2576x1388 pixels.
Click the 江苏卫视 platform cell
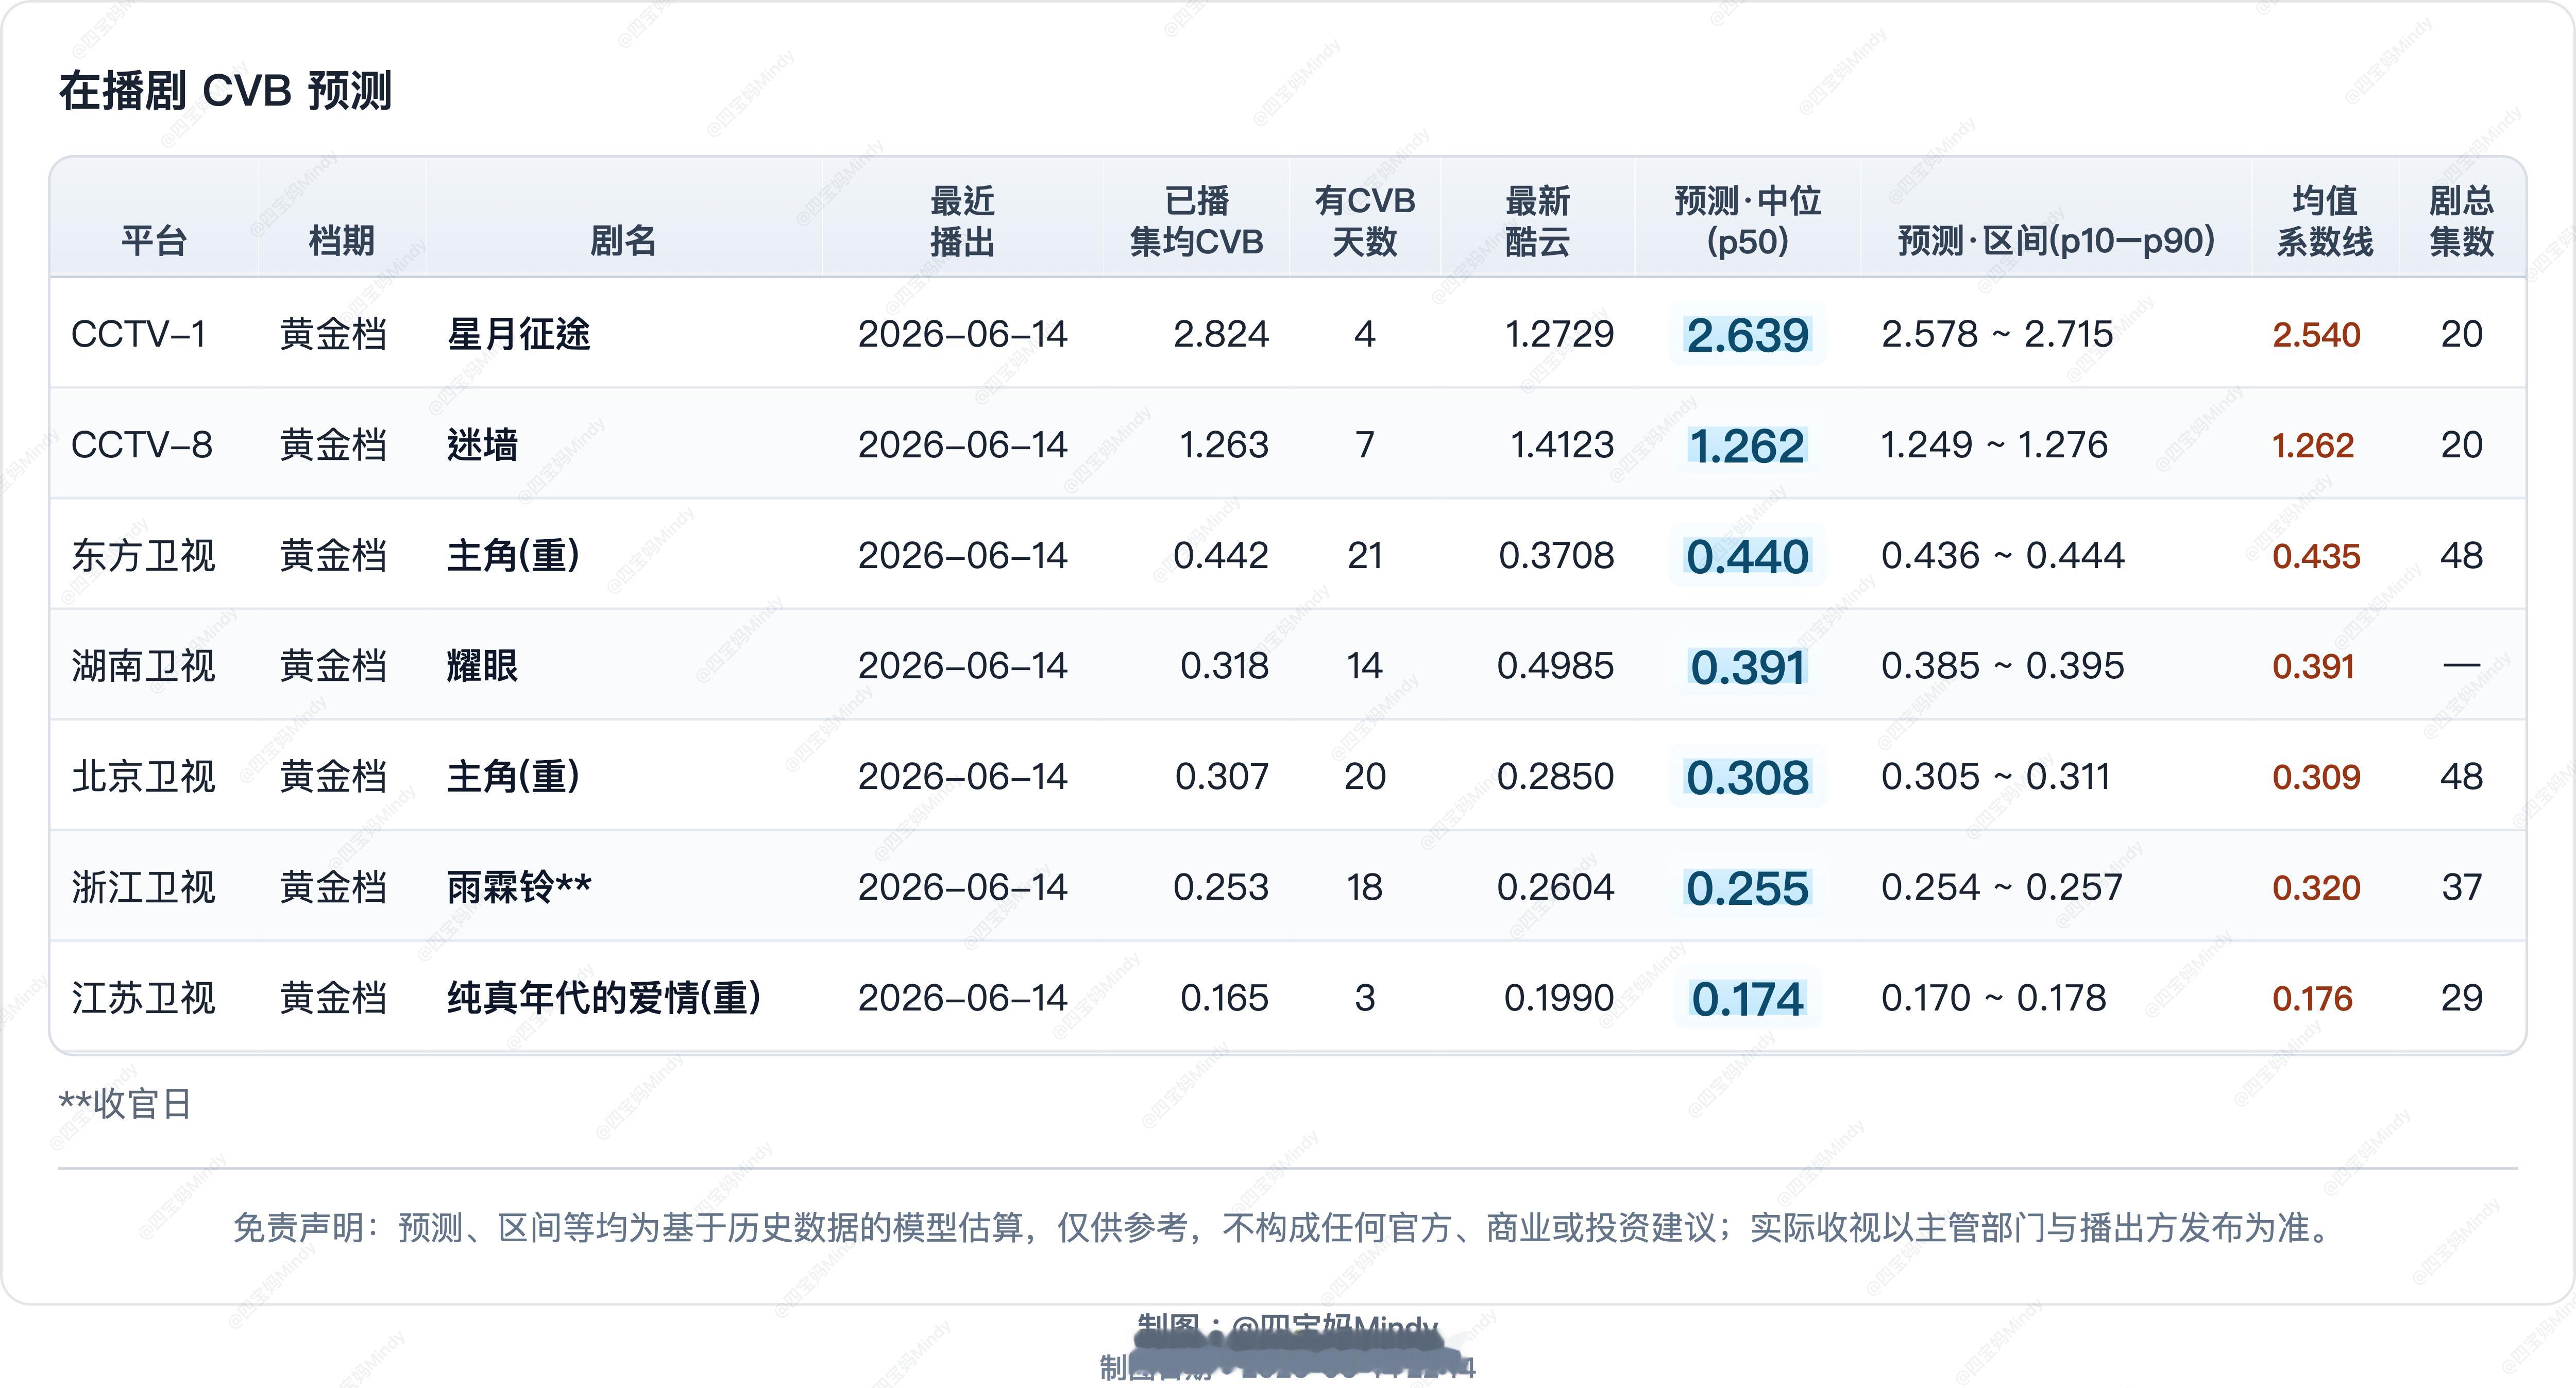tap(143, 998)
